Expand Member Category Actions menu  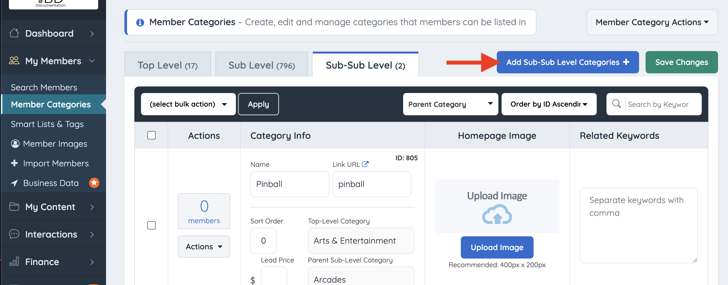pyautogui.click(x=652, y=22)
